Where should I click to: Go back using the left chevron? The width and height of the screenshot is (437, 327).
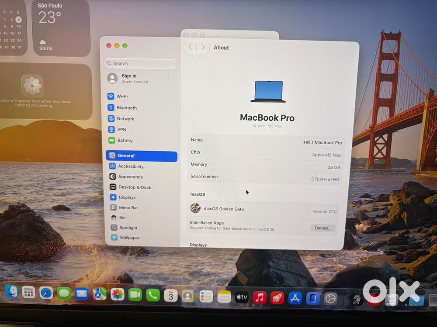pos(191,47)
